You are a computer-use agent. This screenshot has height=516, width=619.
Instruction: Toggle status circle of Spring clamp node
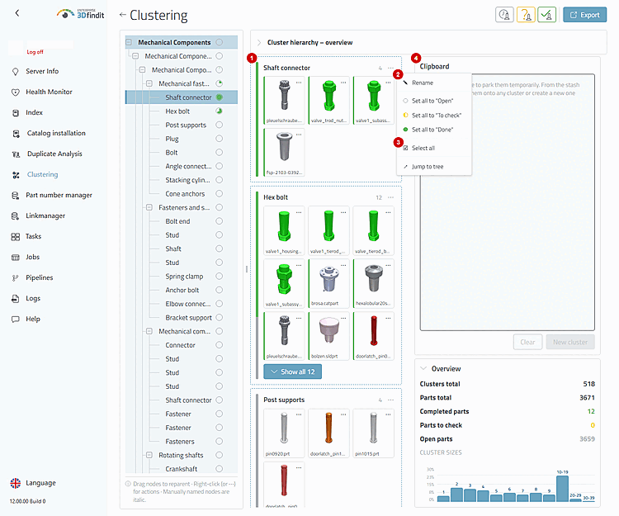pyautogui.click(x=219, y=276)
